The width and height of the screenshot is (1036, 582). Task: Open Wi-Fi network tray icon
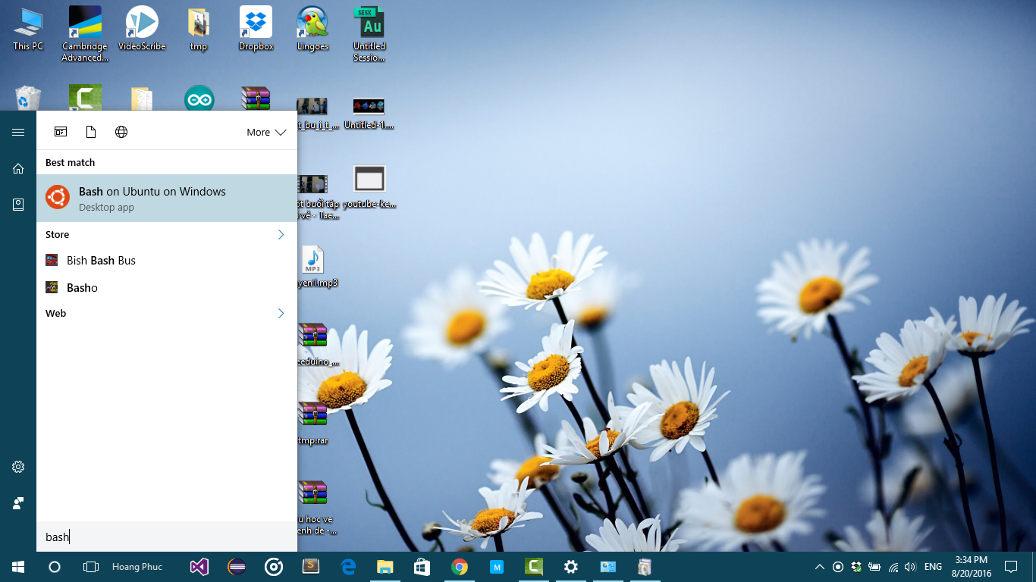pos(893,567)
